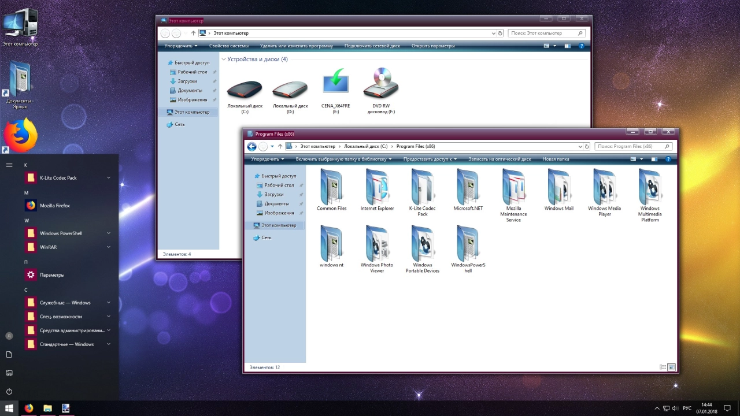Click File Explorer icon in taskbar
This screenshot has width=740, height=416.
[47, 408]
